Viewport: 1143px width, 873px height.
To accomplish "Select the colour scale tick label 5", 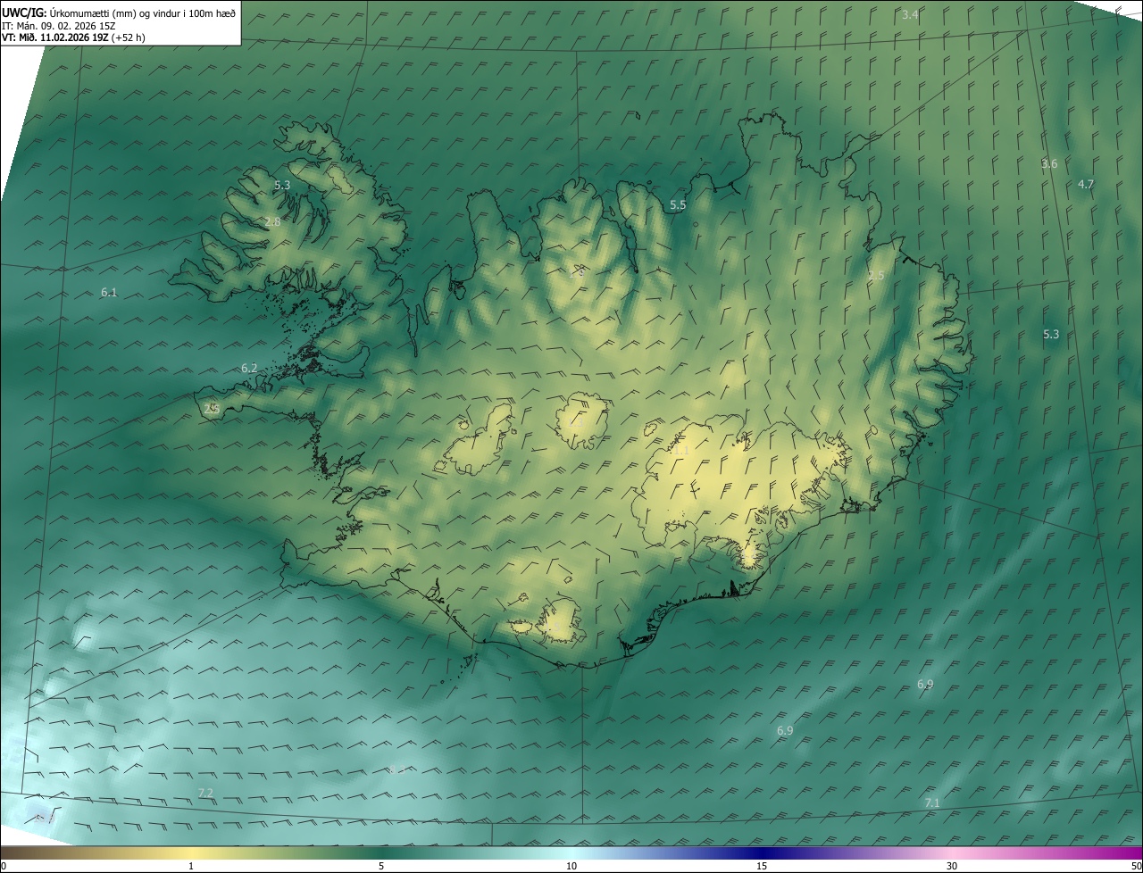I will point(381,866).
